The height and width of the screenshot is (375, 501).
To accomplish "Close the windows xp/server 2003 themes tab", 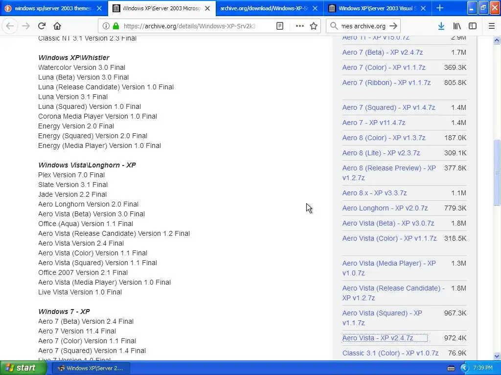I will coord(99,8).
